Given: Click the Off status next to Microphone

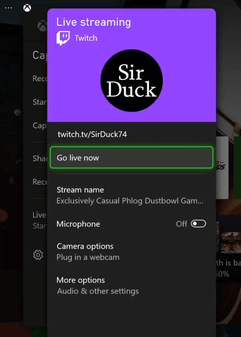Looking at the screenshot, I should (182, 224).
